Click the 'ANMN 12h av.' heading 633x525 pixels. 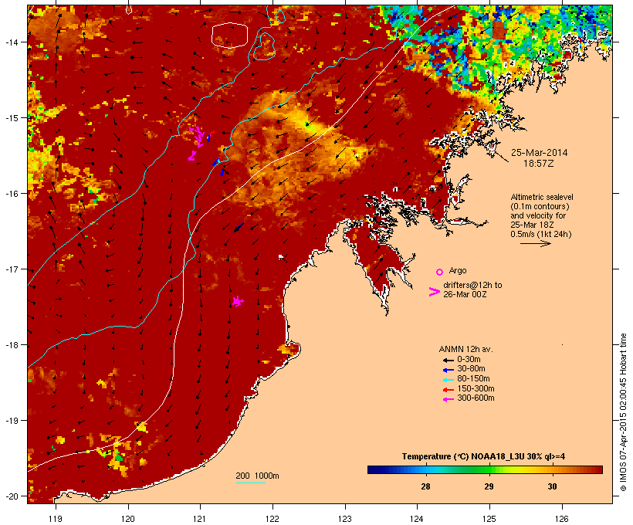465,349
